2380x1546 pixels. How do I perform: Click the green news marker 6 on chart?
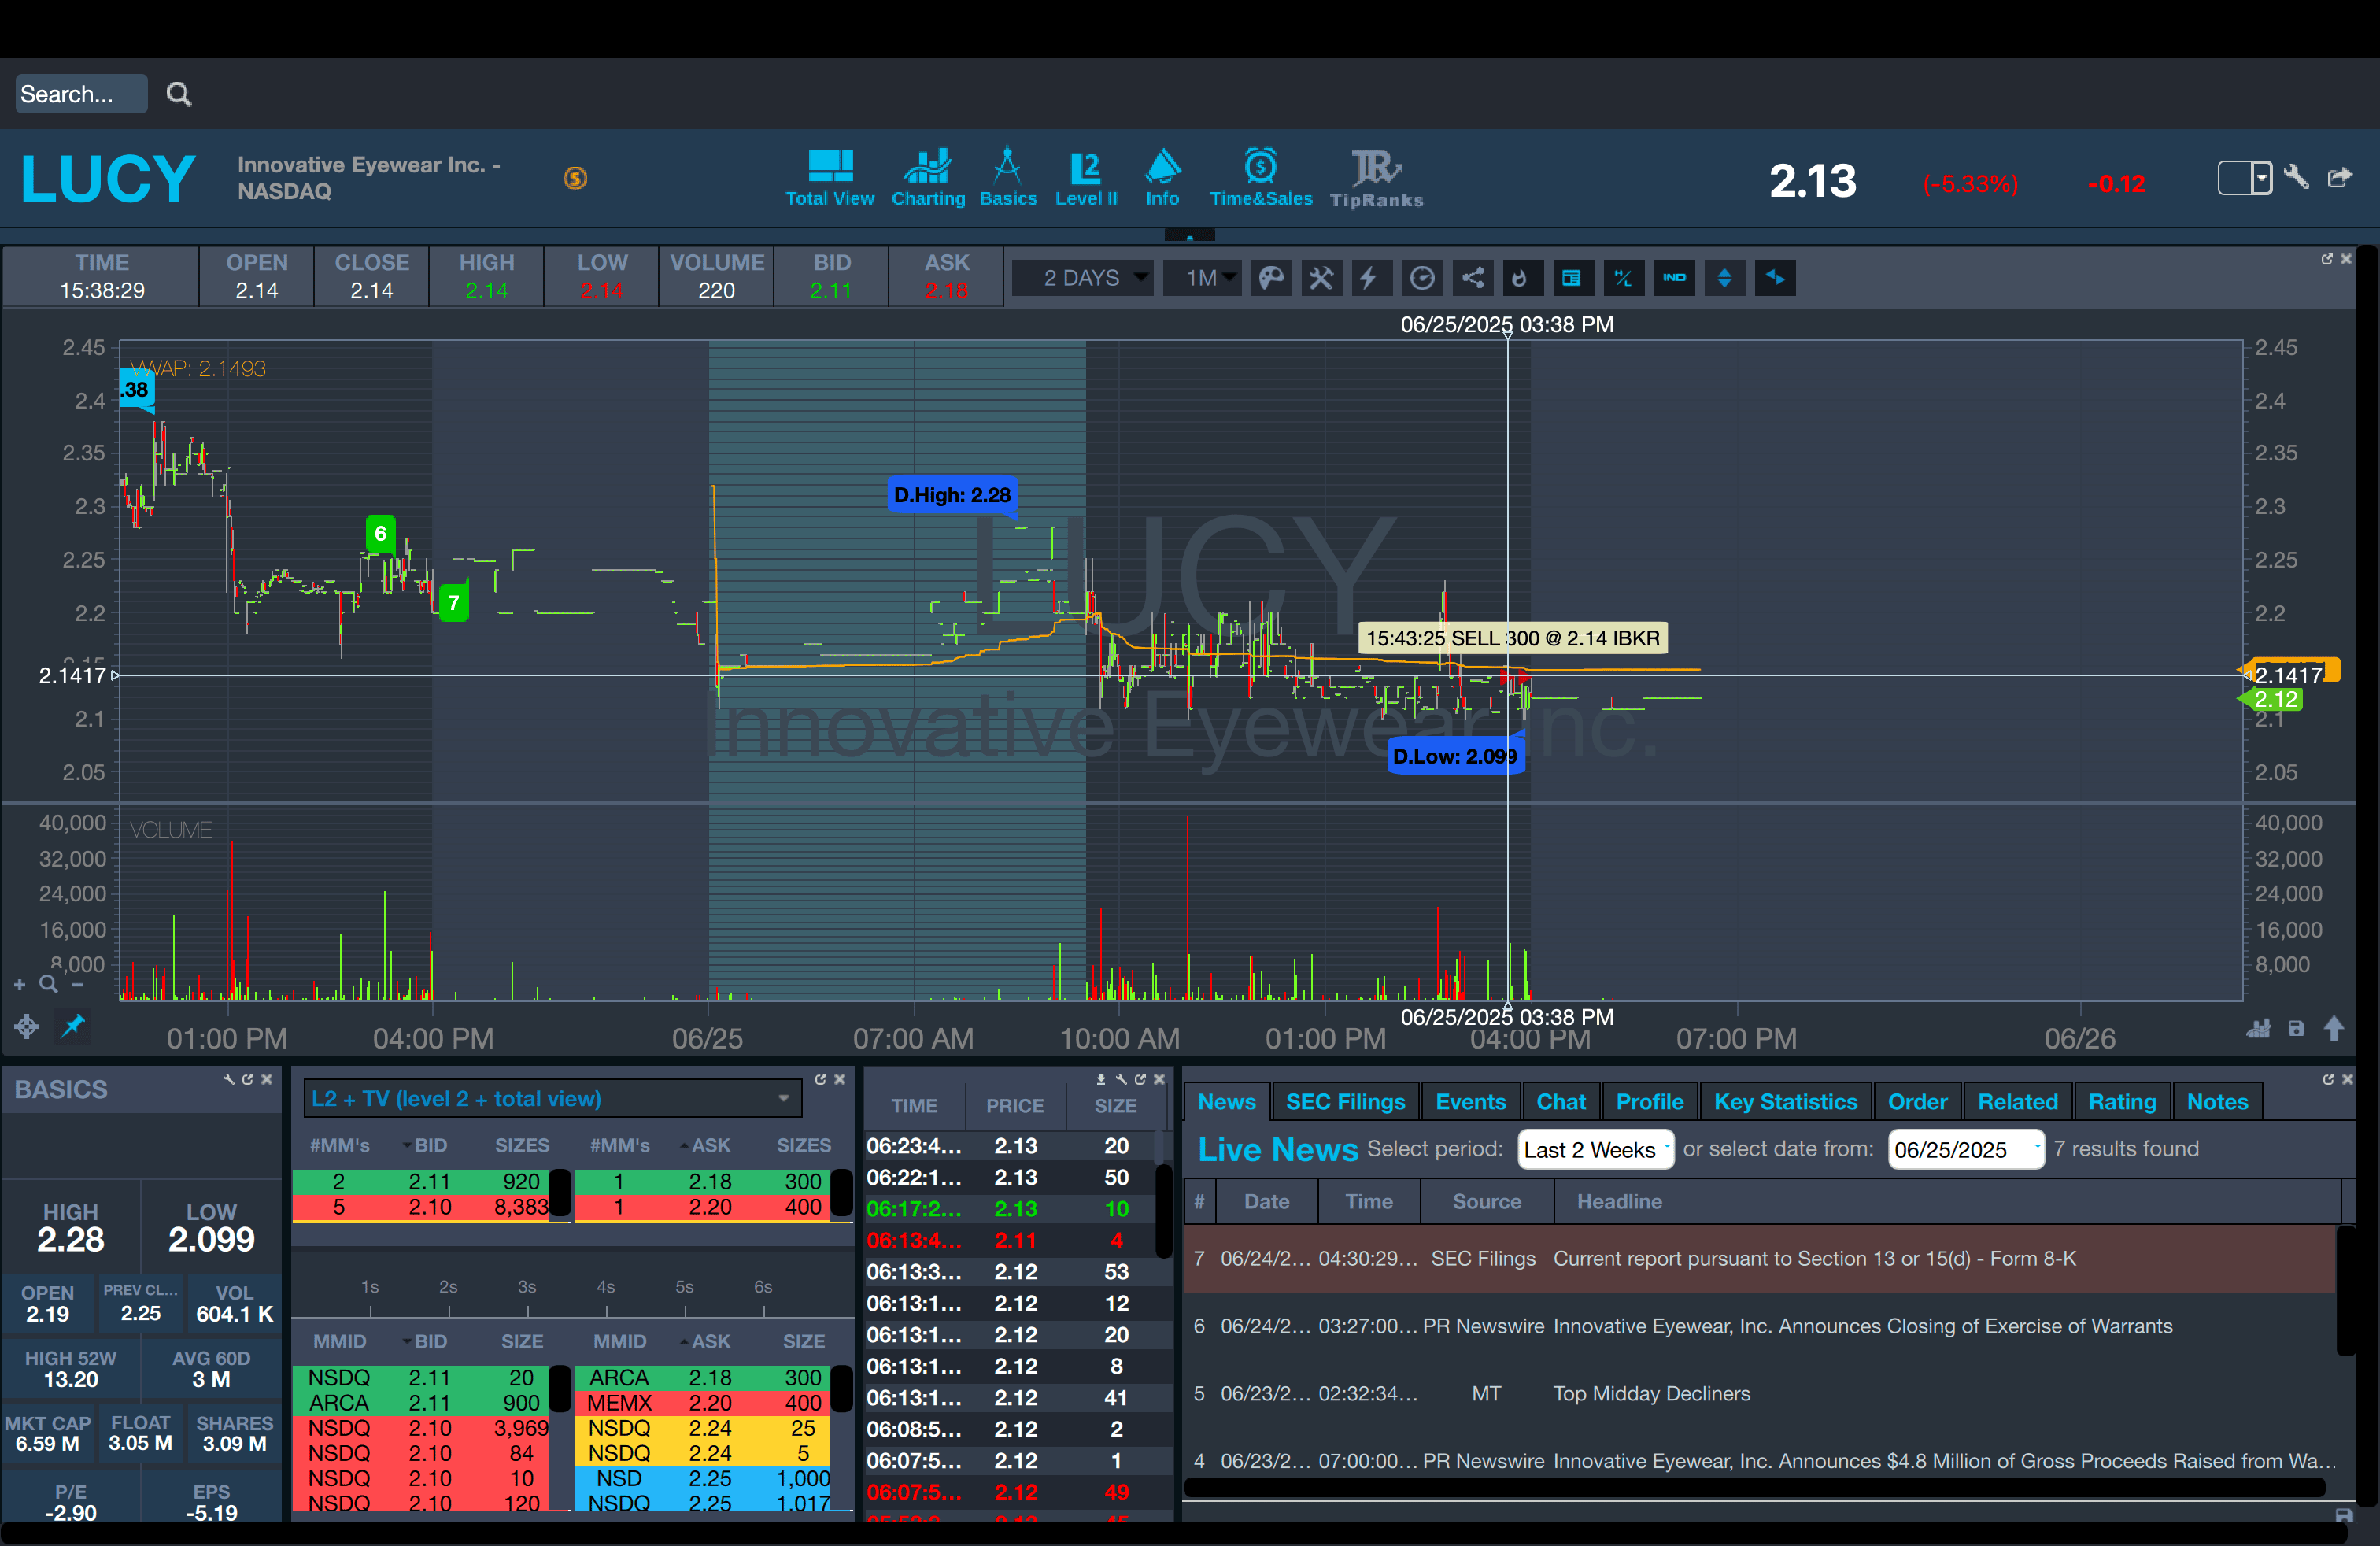(380, 534)
